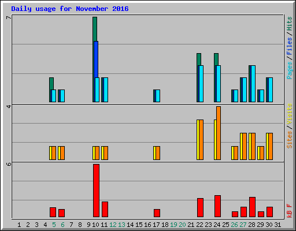Select the red KB bar for day 11

click(x=105, y=210)
